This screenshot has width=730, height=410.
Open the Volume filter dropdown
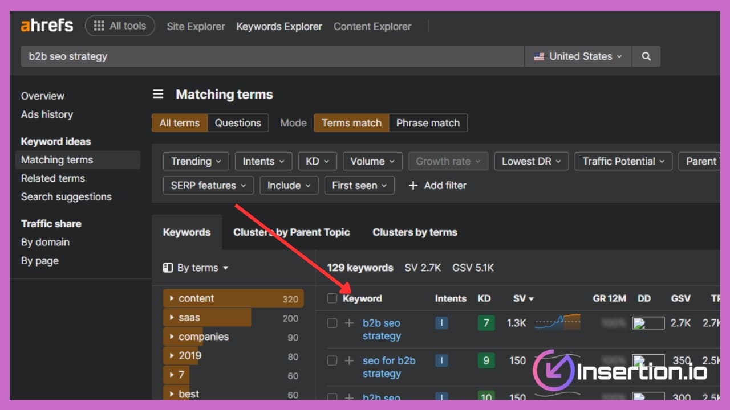(372, 161)
